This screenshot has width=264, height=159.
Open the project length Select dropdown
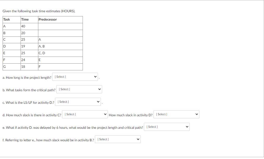coord(75,77)
